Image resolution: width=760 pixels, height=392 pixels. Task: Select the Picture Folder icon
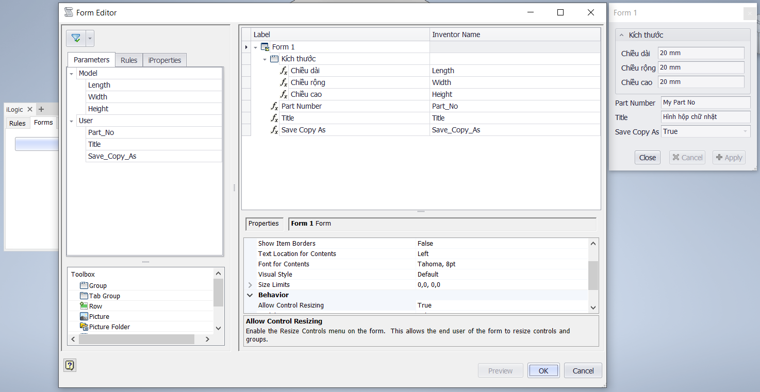tap(84, 327)
